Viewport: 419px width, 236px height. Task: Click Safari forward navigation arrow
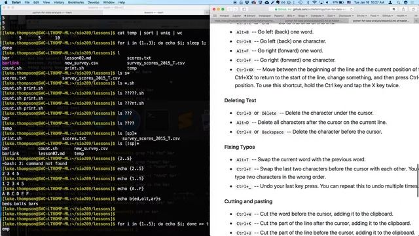[236, 9]
